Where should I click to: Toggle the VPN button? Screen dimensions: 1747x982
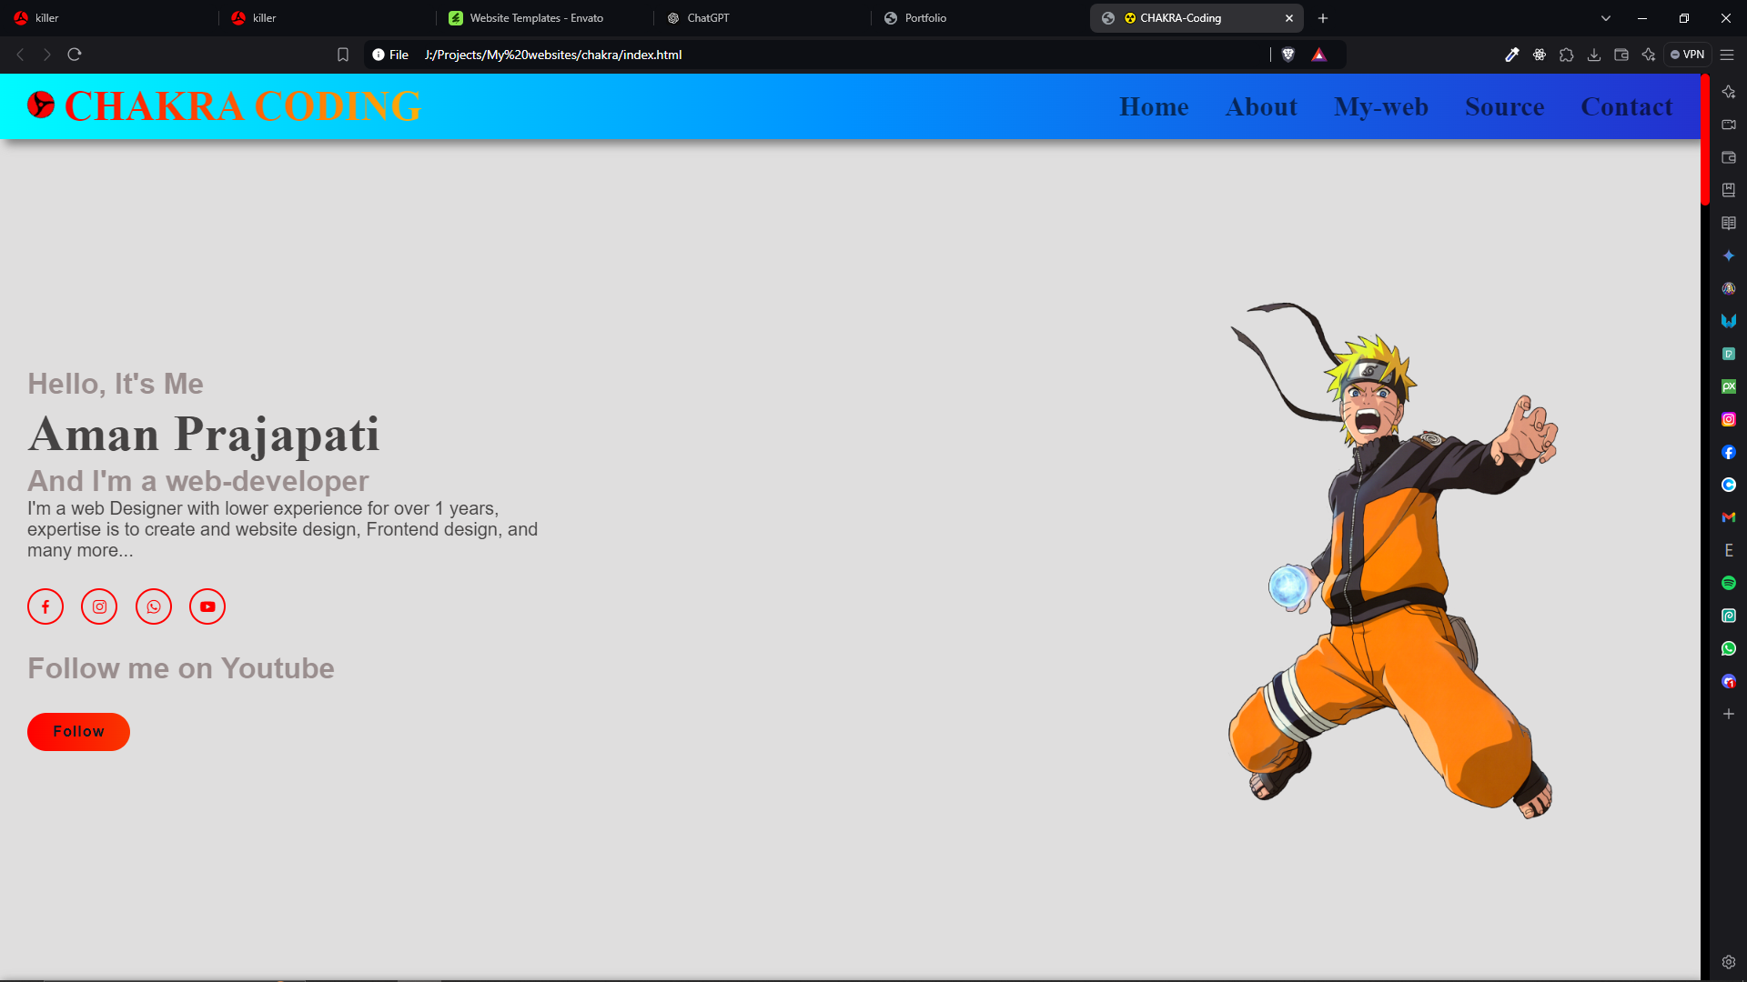1688,55
